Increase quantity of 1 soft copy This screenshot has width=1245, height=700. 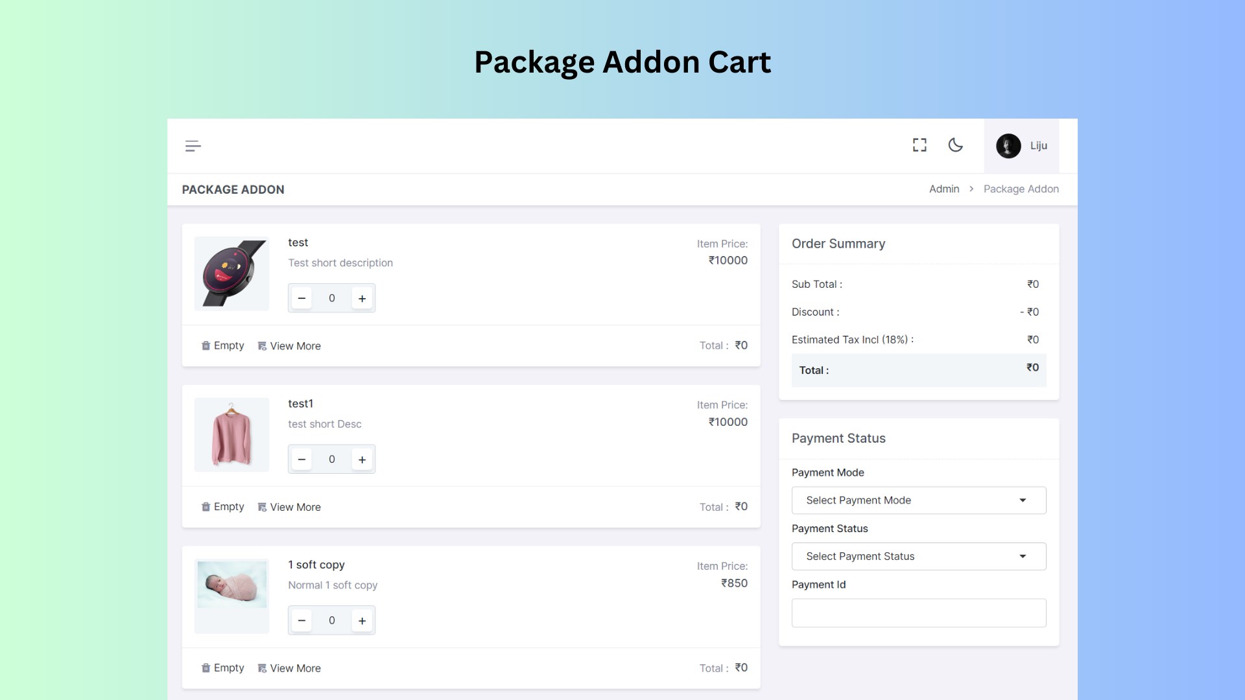pos(362,620)
